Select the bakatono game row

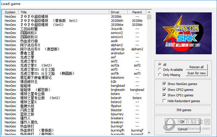(x=74, y=78)
